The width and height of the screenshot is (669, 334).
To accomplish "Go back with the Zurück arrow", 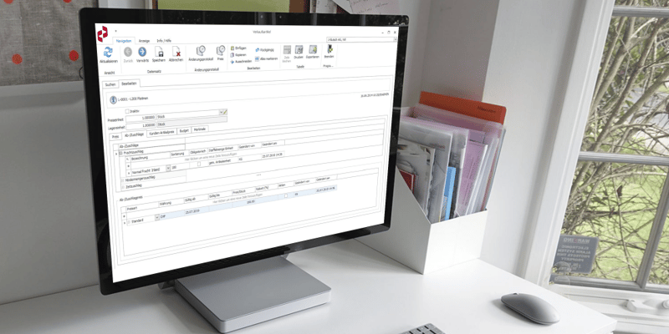I will (128, 52).
